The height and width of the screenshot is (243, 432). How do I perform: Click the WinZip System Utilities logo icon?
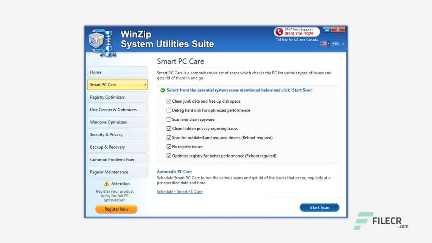pyautogui.click(x=102, y=43)
